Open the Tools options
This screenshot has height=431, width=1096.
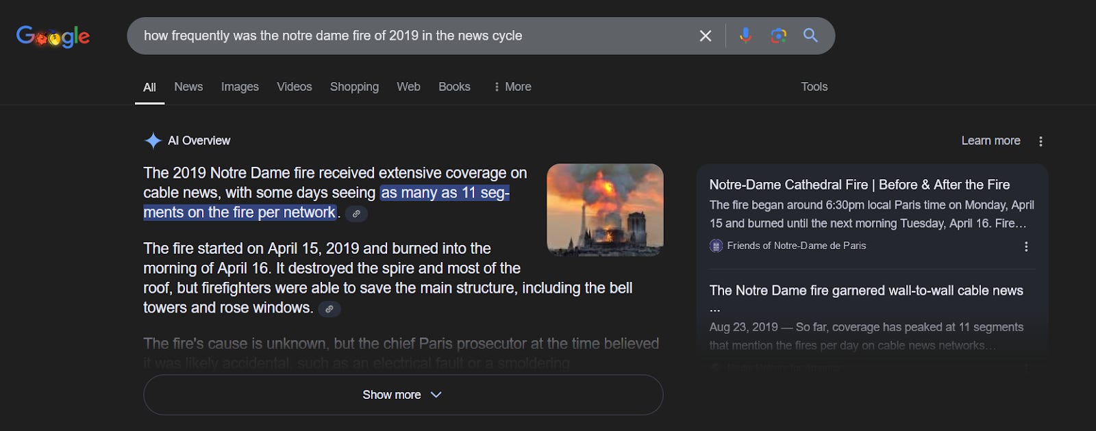tap(814, 87)
